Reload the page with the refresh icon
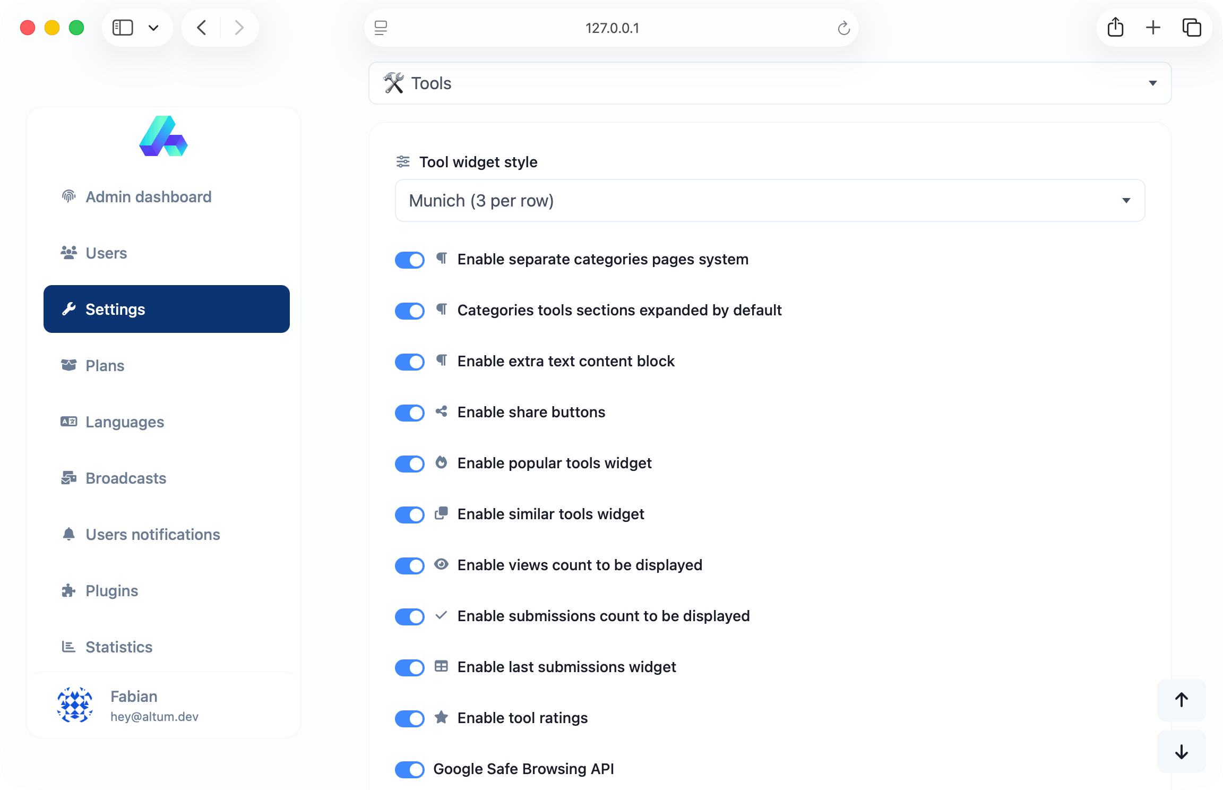The image size is (1223, 790). coord(843,28)
